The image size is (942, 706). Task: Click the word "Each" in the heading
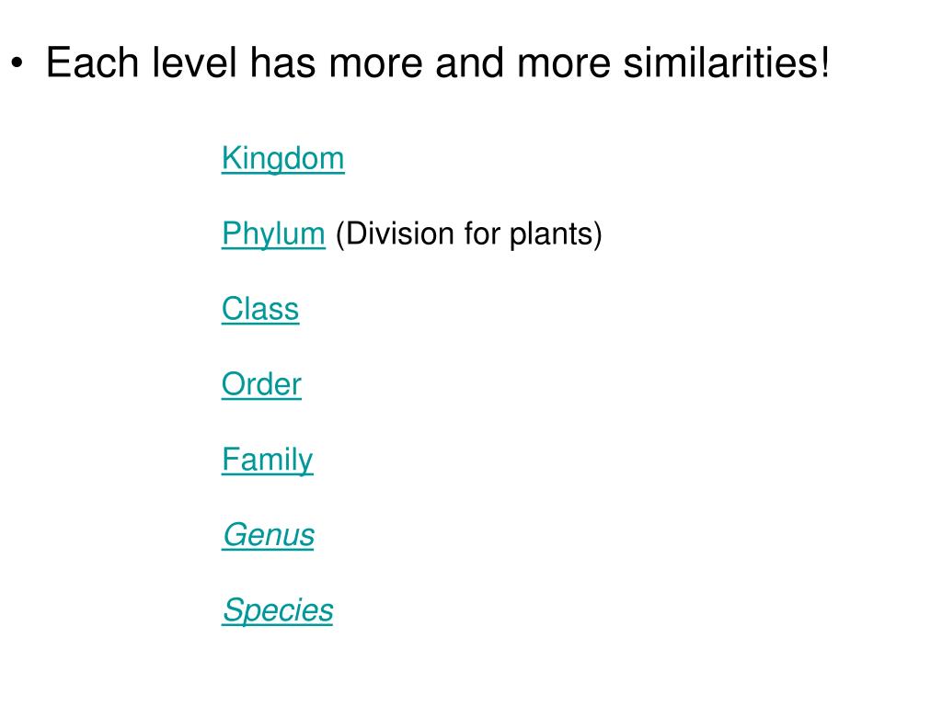point(93,63)
